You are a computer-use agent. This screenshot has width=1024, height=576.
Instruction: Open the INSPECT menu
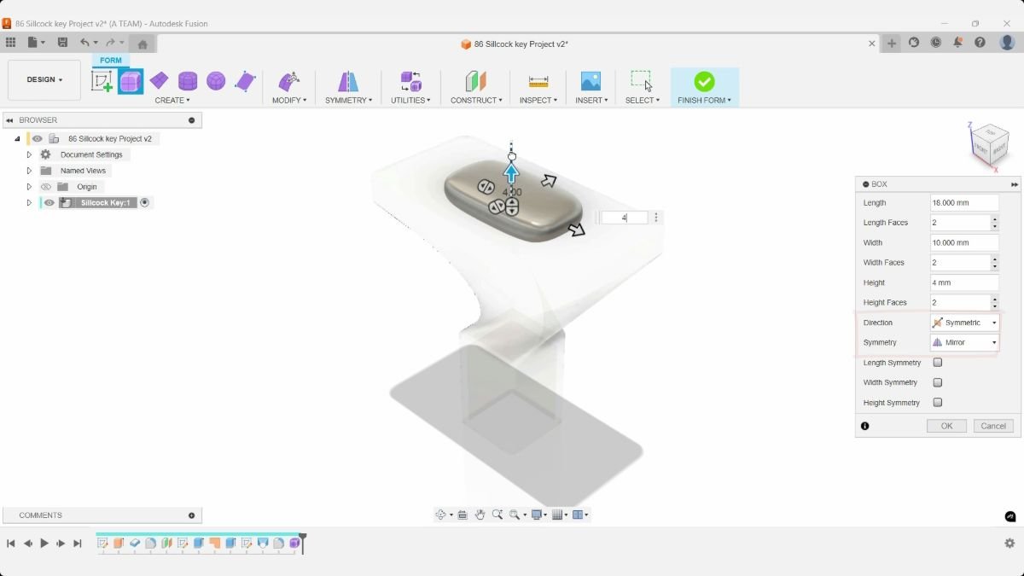coord(538,101)
